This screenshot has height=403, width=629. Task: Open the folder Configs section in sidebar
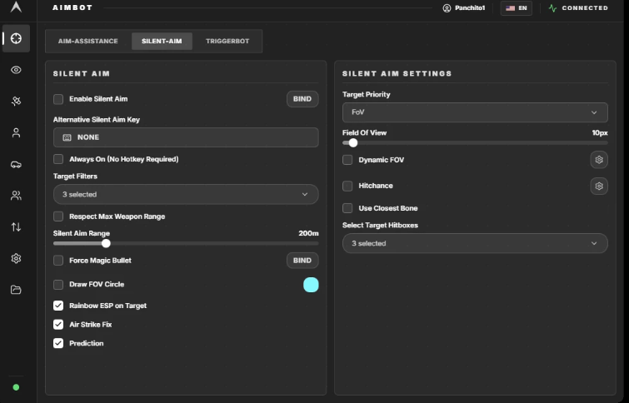click(16, 290)
